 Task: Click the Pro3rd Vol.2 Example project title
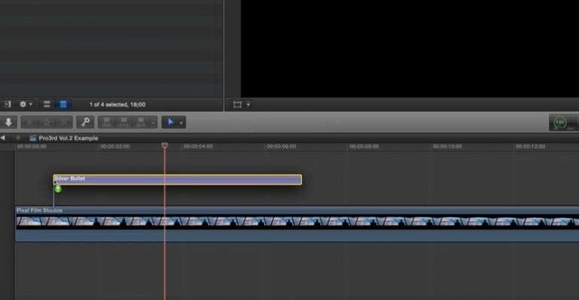pos(69,138)
